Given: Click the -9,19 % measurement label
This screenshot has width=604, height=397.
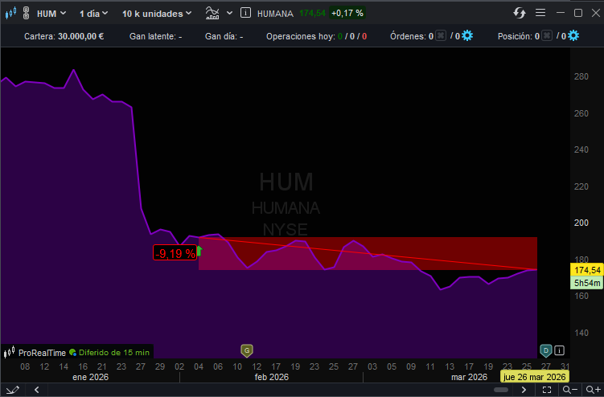Looking at the screenshot, I should [175, 253].
